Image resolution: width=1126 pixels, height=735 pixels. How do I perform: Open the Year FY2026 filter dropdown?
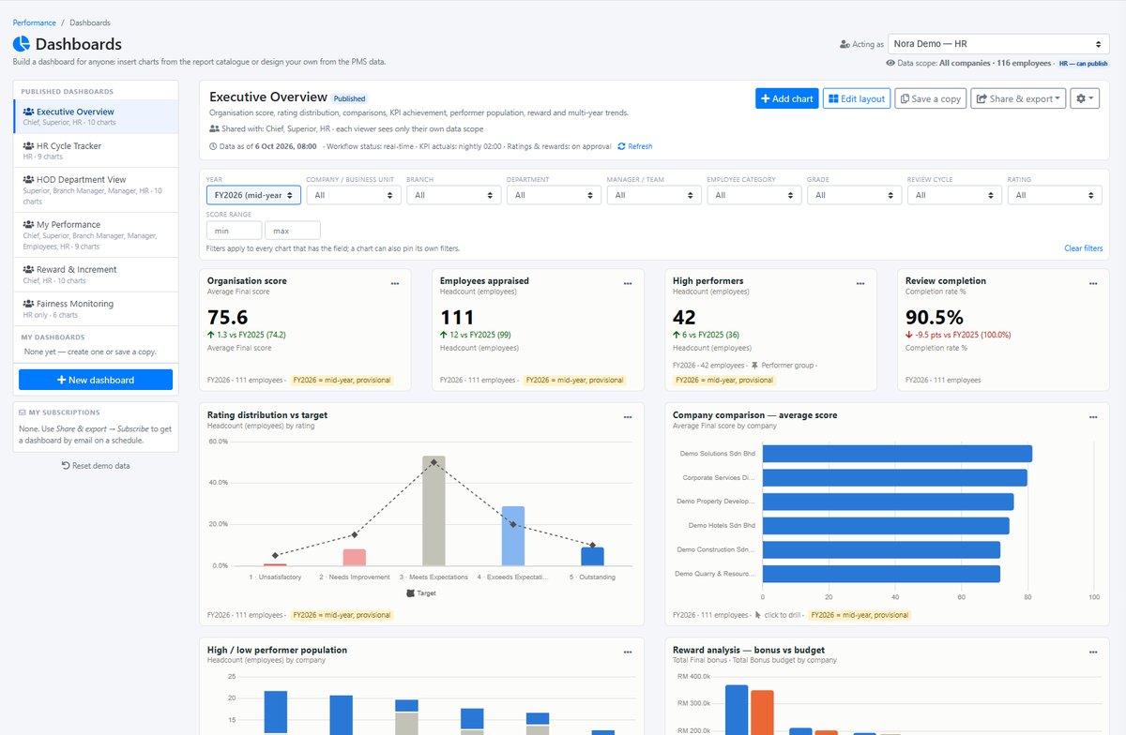253,195
